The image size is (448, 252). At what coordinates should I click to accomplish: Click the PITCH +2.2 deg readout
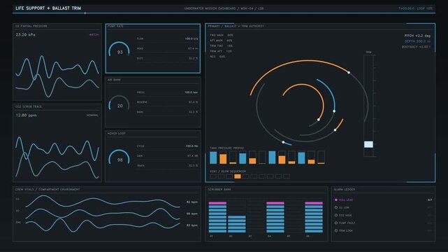click(417, 36)
